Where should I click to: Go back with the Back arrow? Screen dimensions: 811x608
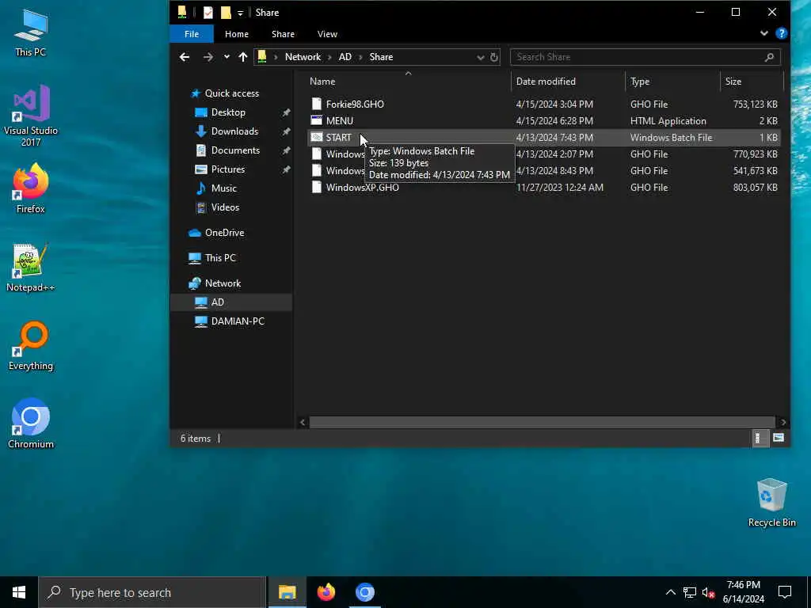(x=185, y=57)
